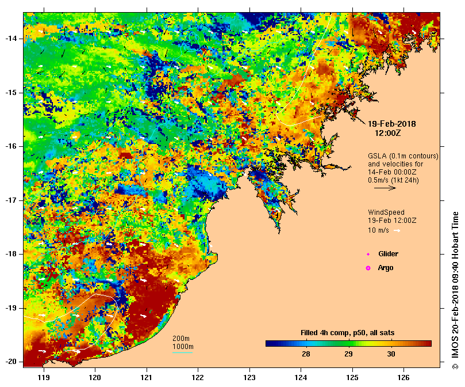Click latitude label '-19'

pos(11,308)
